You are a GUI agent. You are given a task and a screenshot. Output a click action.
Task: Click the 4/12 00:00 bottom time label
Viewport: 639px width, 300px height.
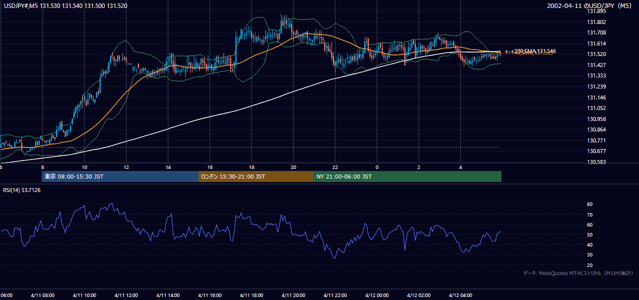[x=377, y=295]
